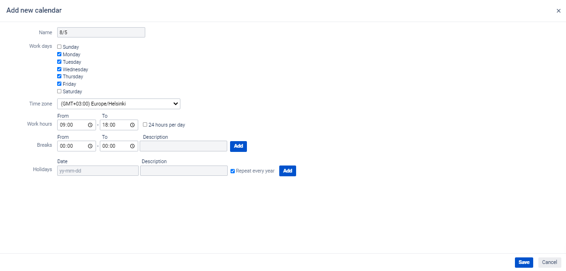Click clock icon in Breaks From field
Image resolution: width=566 pixels, height=271 pixels.
coord(90,146)
